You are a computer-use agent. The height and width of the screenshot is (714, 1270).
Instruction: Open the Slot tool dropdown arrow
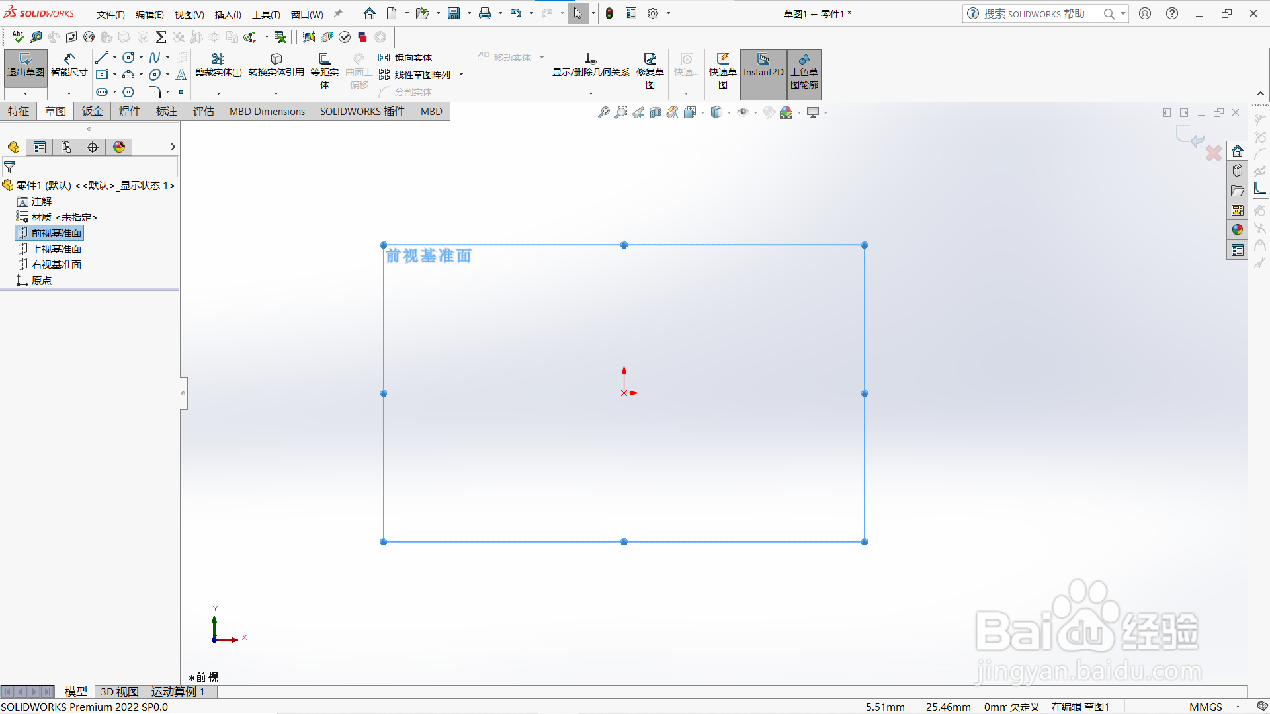(114, 92)
